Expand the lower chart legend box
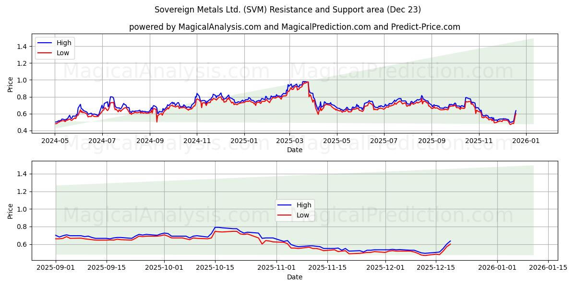Viewport: 576px width, 288px height. 295,210
